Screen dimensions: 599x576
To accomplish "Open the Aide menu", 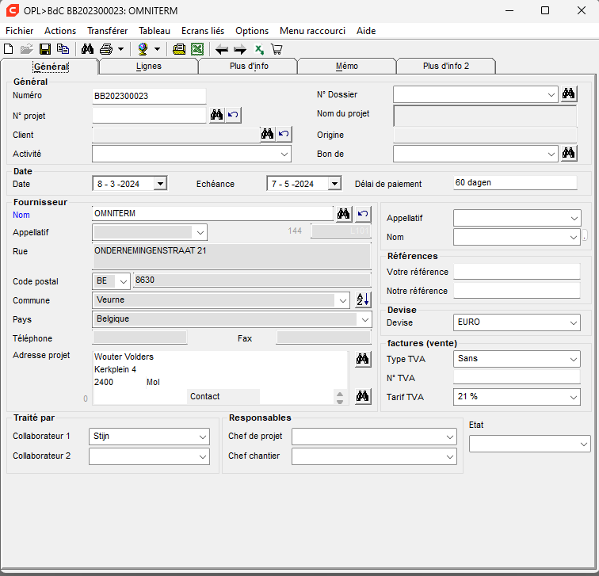I will point(366,31).
